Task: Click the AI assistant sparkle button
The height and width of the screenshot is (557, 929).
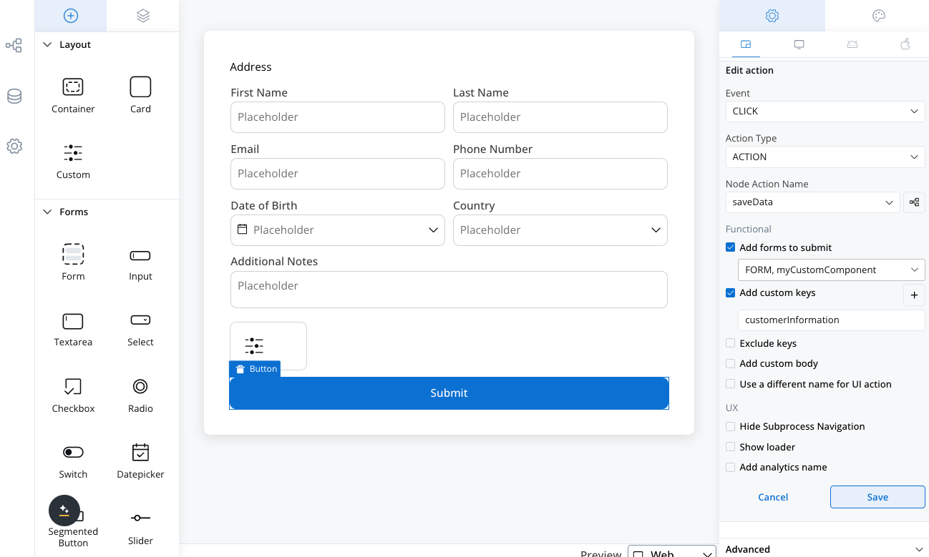Action: 64,511
